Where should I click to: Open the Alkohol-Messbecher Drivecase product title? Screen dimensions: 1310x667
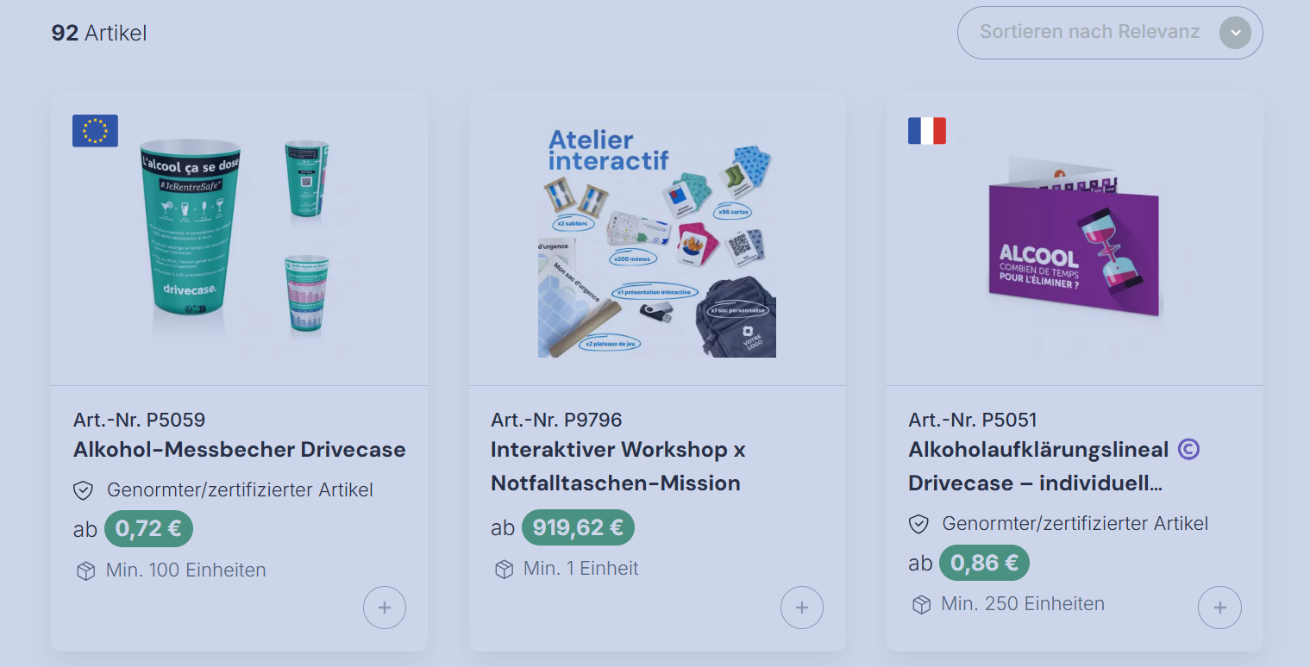point(239,450)
